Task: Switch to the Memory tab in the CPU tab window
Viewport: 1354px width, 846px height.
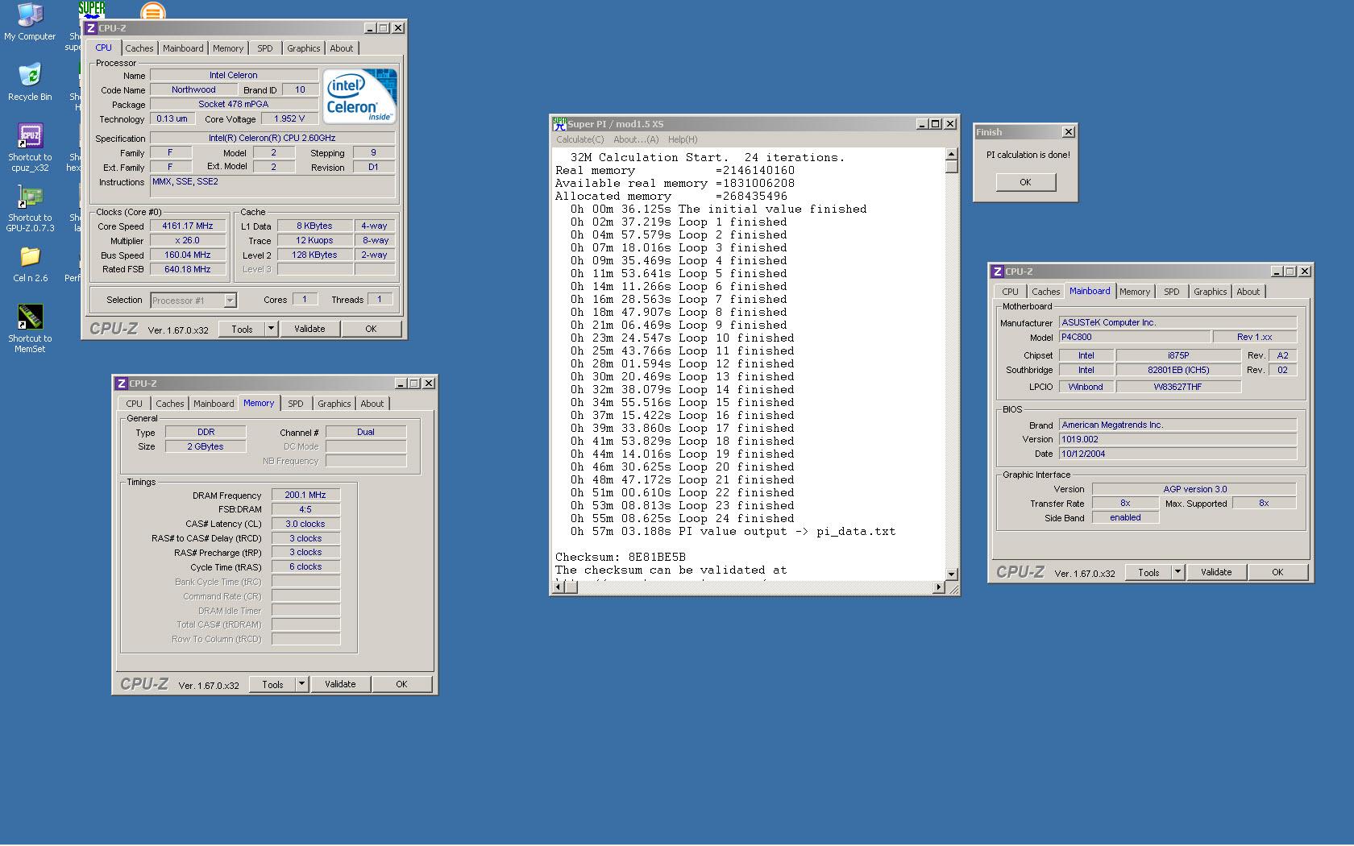Action: [x=228, y=48]
